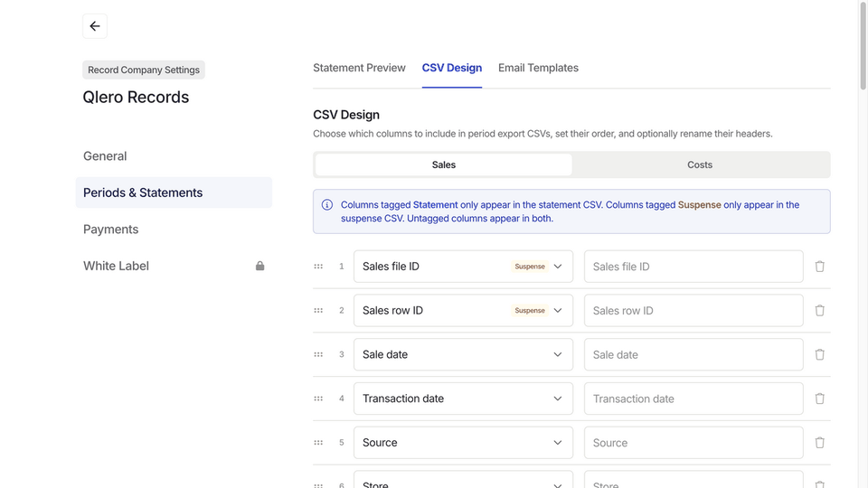
Task: Click the Sales file ID header rename field
Action: pyautogui.click(x=693, y=266)
